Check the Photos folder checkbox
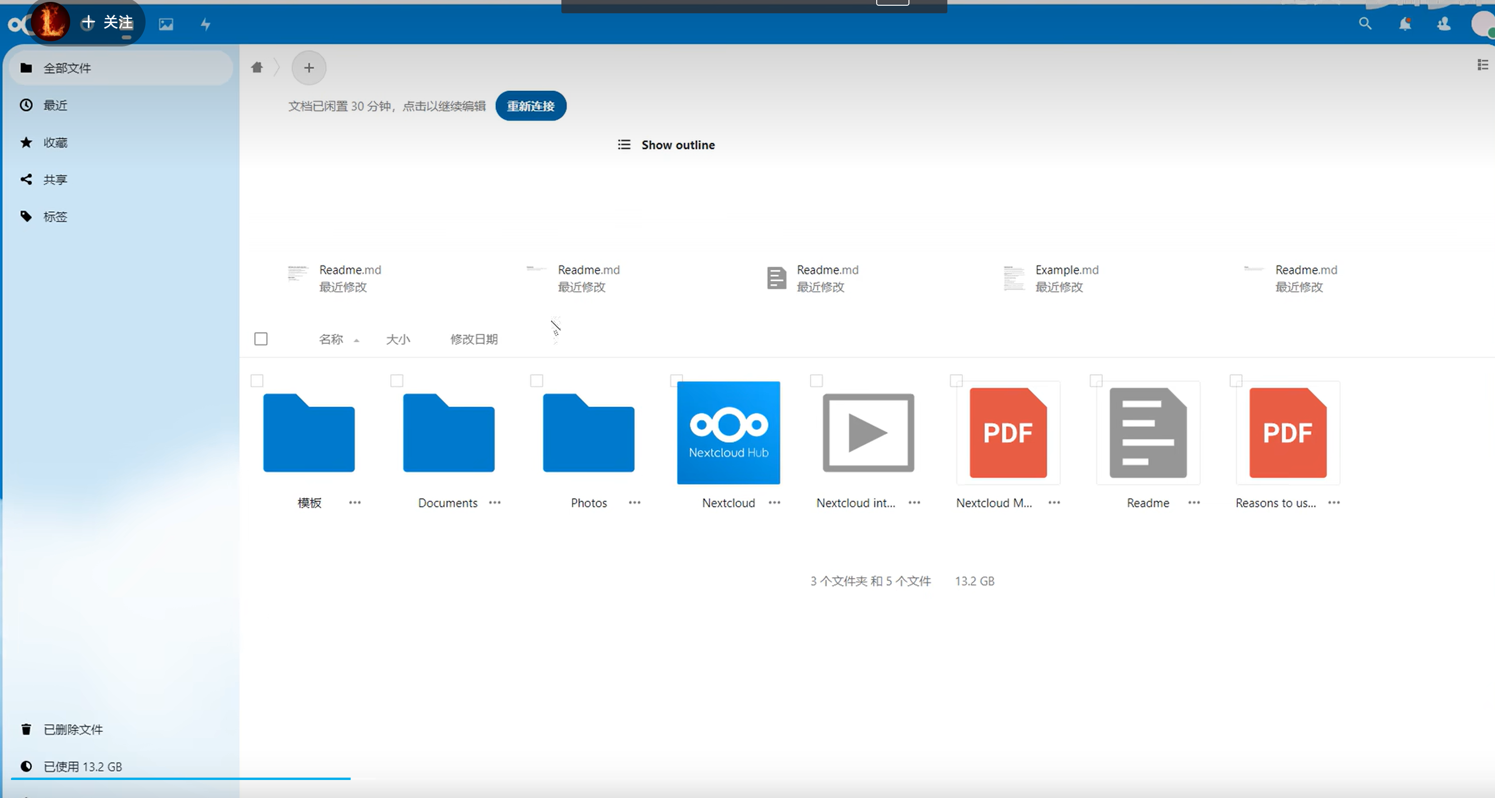 click(x=537, y=381)
